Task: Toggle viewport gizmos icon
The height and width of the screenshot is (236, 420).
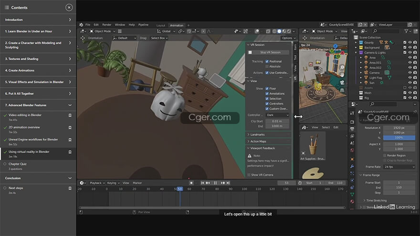Action: point(245,31)
